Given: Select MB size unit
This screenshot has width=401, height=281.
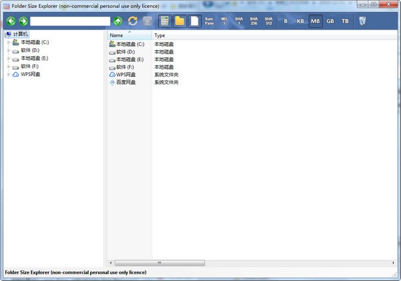Looking at the screenshot, I should [x=315, y=21].
